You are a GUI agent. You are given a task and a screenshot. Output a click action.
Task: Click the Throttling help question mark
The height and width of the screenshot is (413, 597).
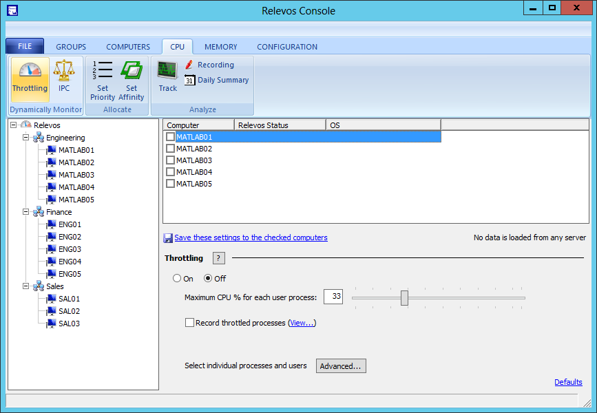point(218,258)
